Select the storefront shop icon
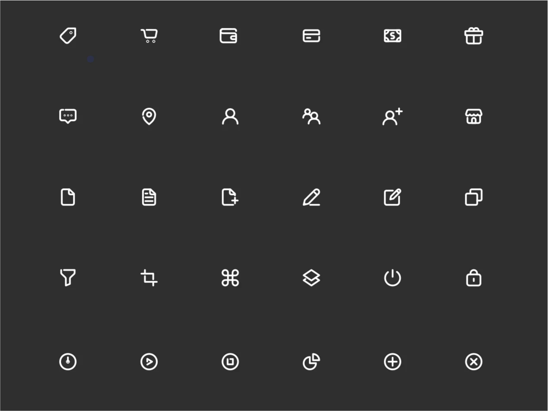This screenshot has height=411, width=548. [473, 116]
